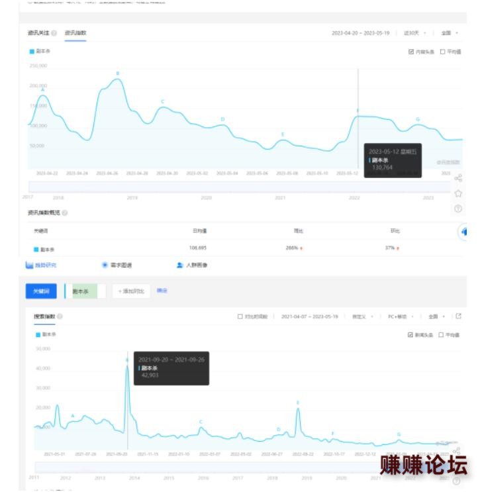482x492 pixels.
Task: Switch to the 资讯指数 tab
Action: 75,33
